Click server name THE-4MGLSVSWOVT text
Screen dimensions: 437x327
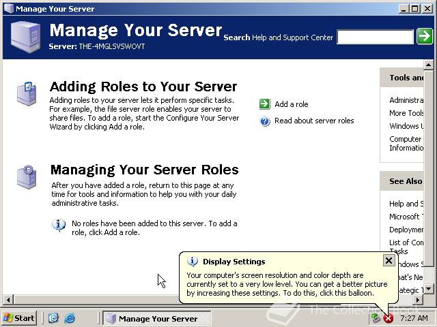click(x=112, y=46)
